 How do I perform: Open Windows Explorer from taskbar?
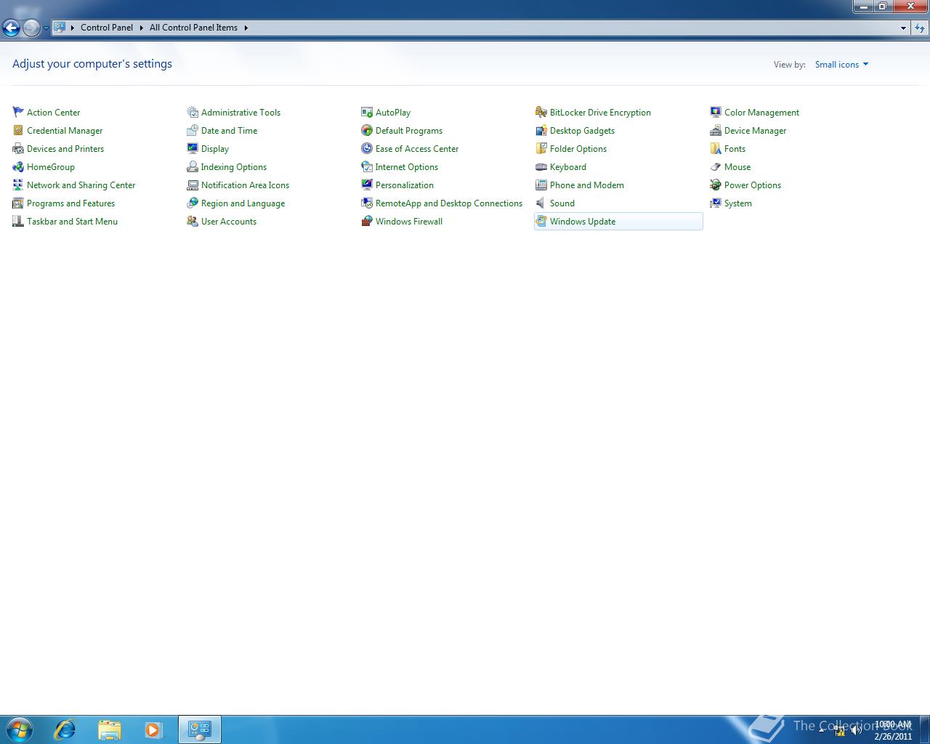point(109,729)
